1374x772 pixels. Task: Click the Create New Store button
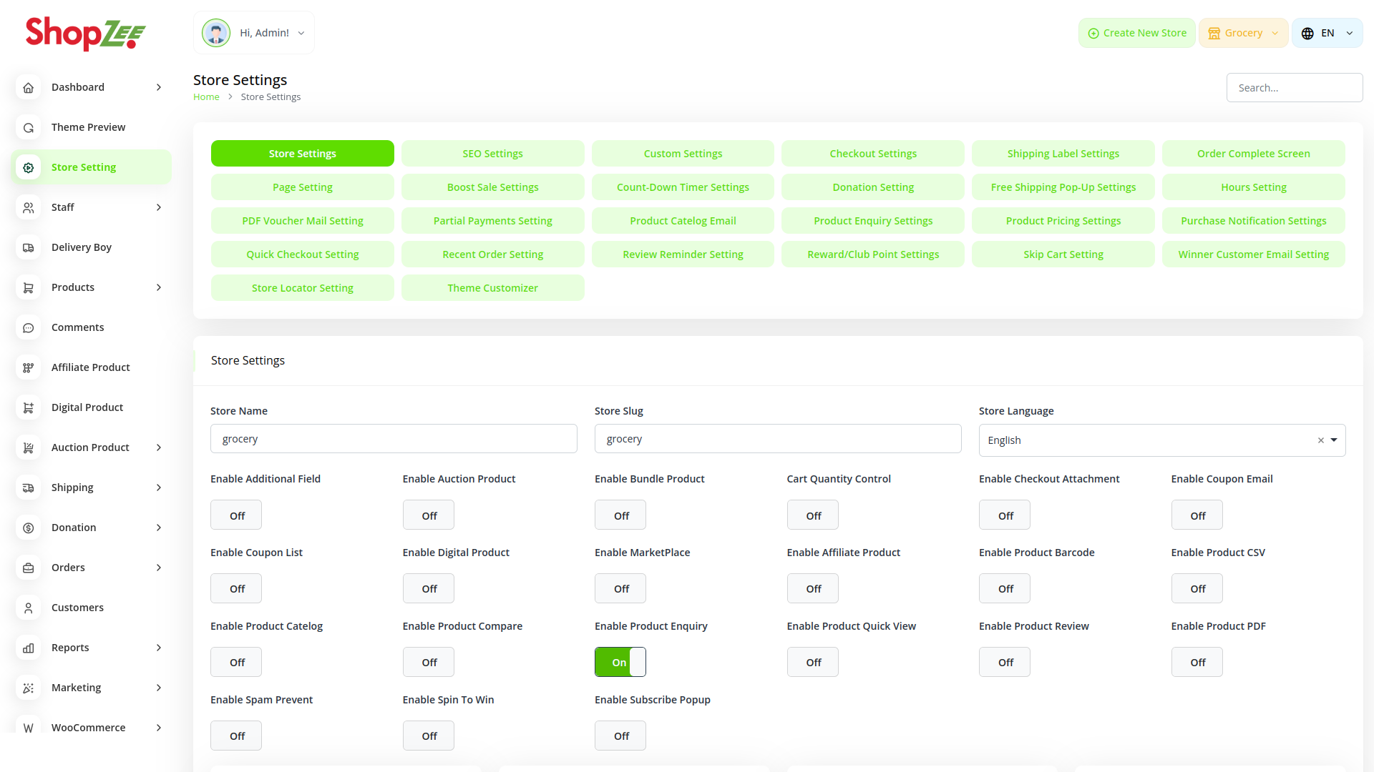click(x=1136, y=33)
